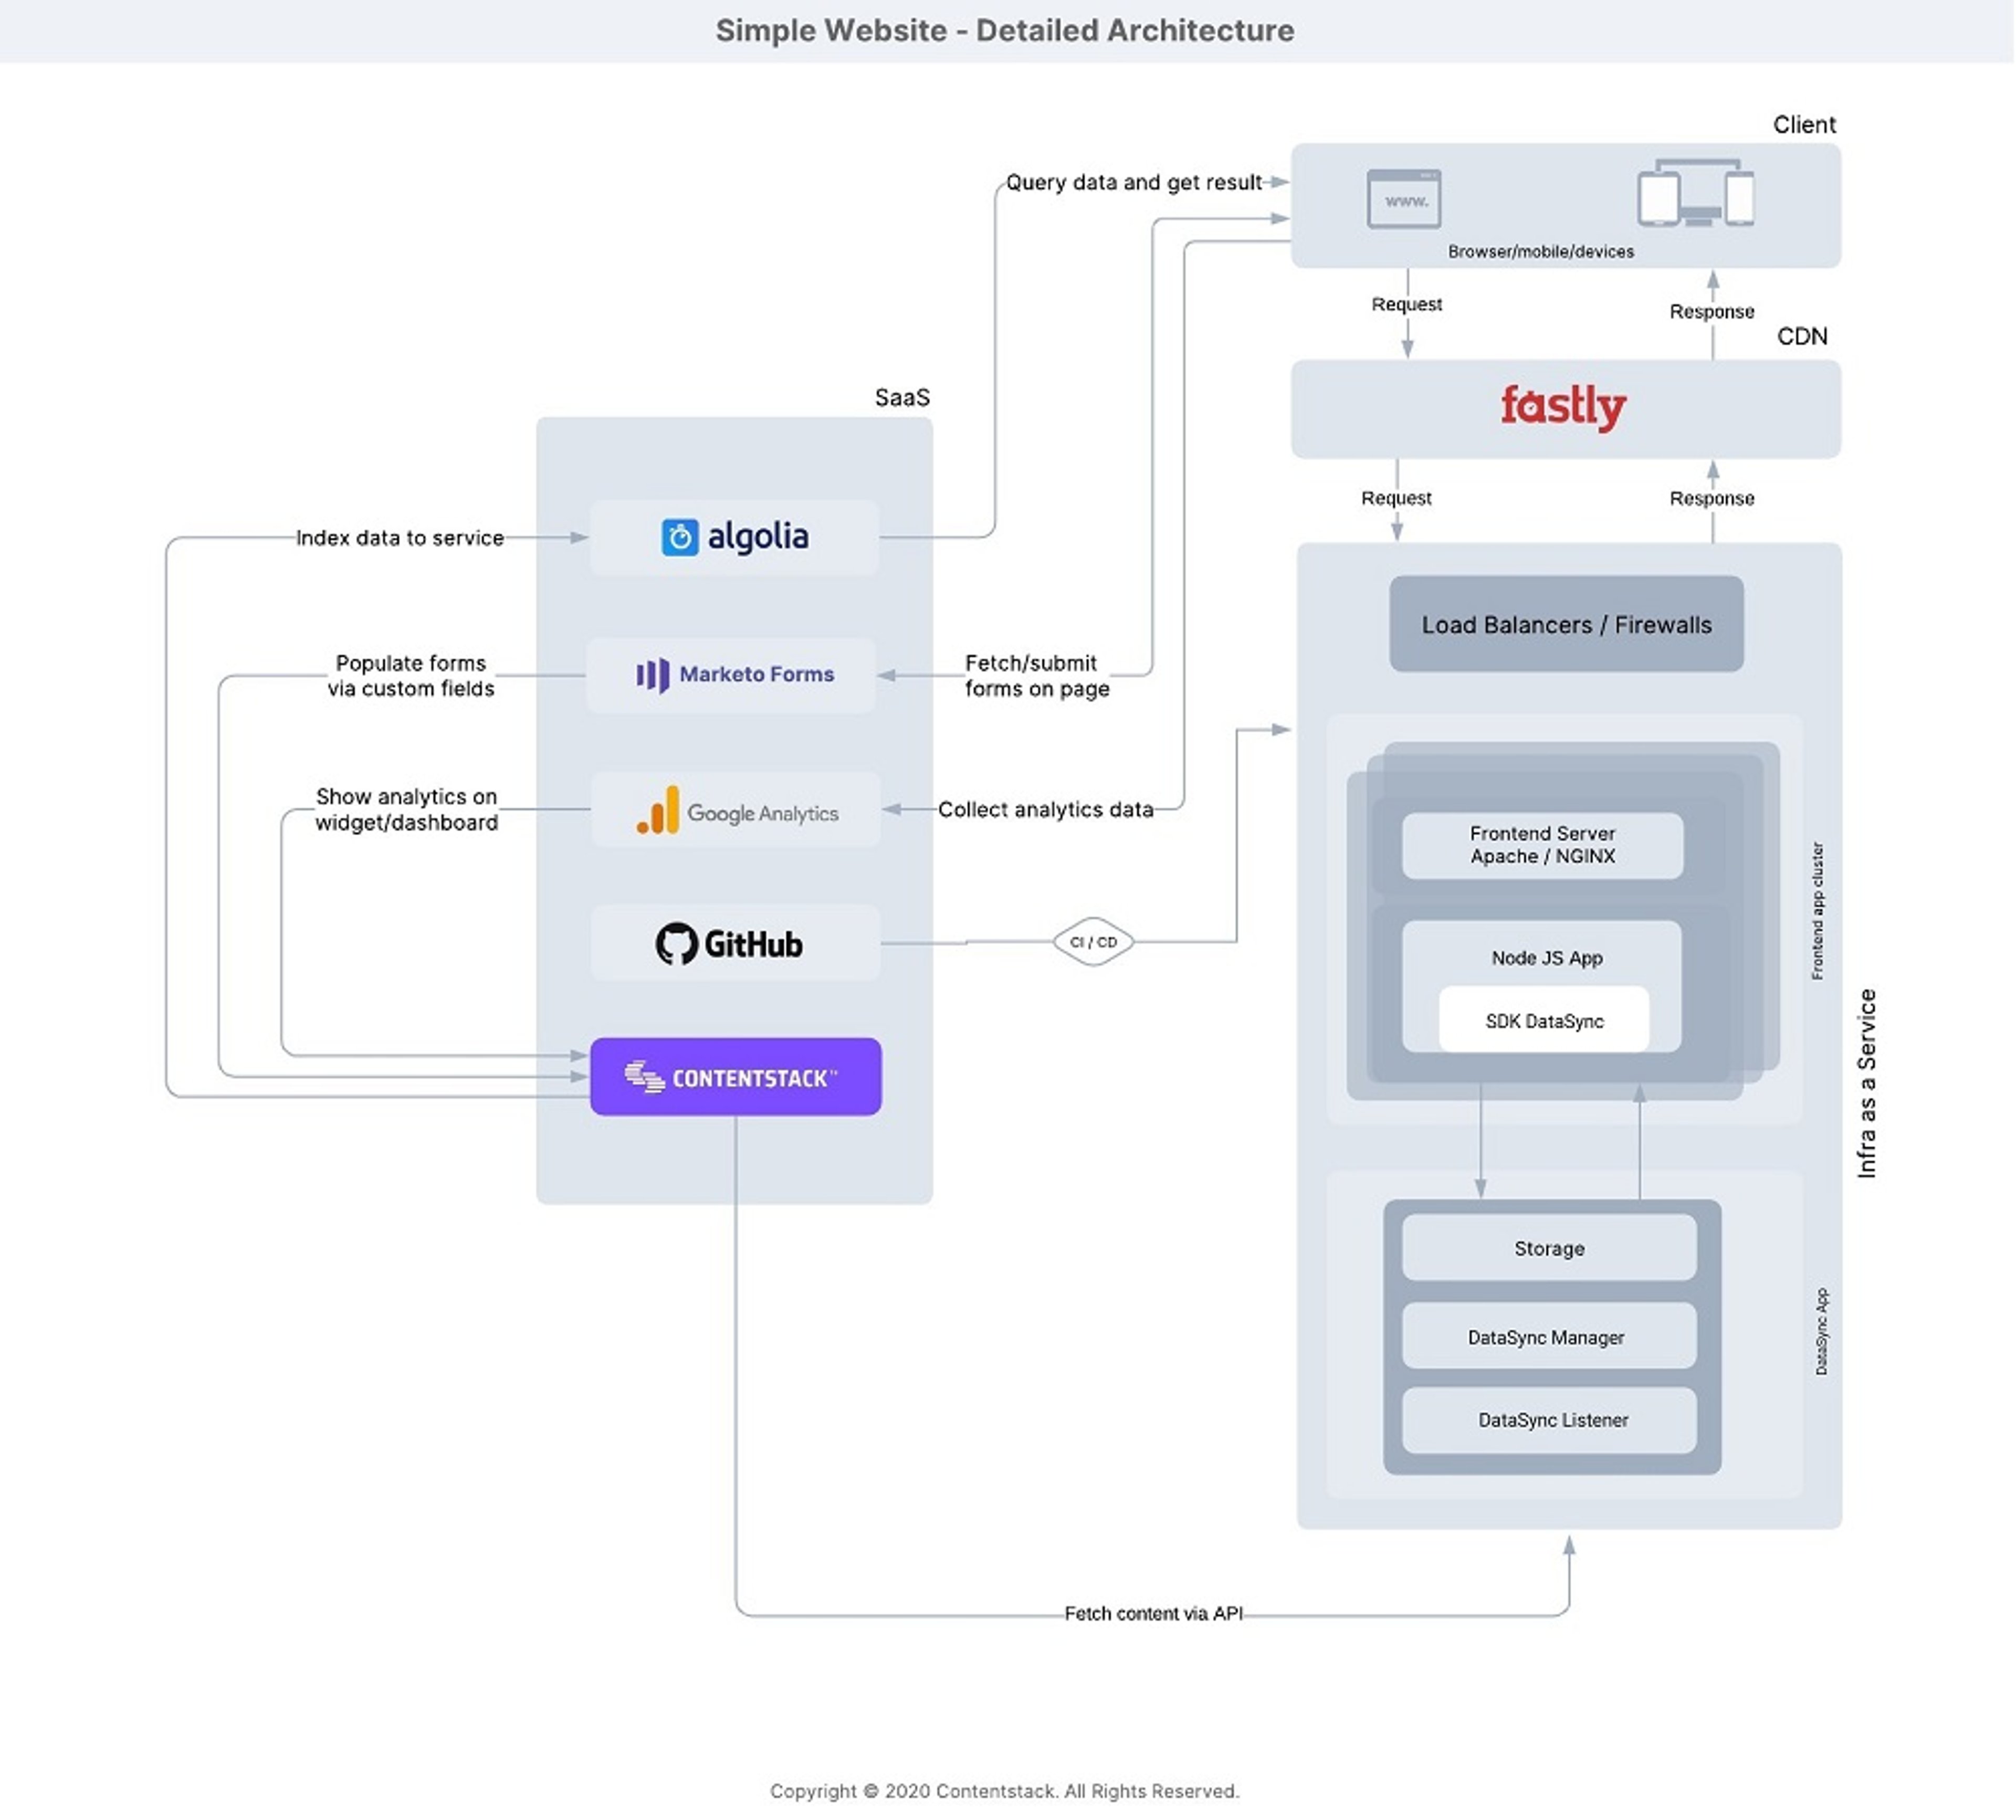Image resolution: width=2016 pixels, height=1820 pixels.
Task: Click the Frontend app cluster label
Action: [x=1818, y=911]
